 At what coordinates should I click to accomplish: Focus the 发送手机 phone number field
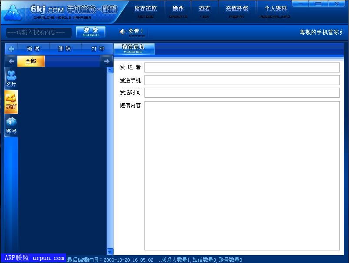click(242, 80)
